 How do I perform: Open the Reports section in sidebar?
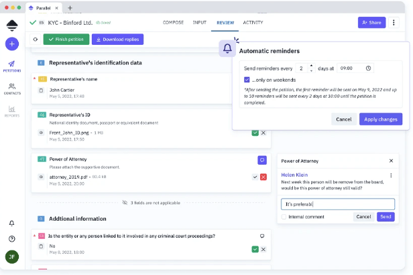pyautogui.click(x=12, y=111)
